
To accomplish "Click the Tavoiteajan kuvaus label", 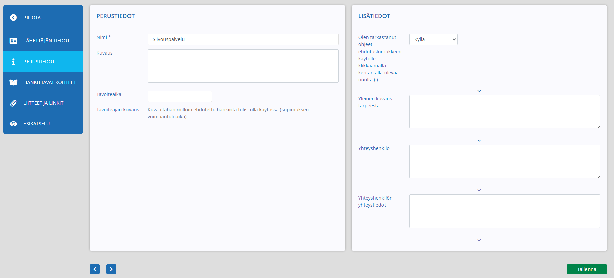I will click(118, 110).
